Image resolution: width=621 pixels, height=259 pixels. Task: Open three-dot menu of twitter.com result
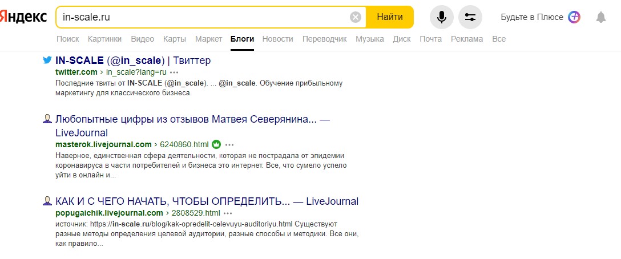click(174, 72)
